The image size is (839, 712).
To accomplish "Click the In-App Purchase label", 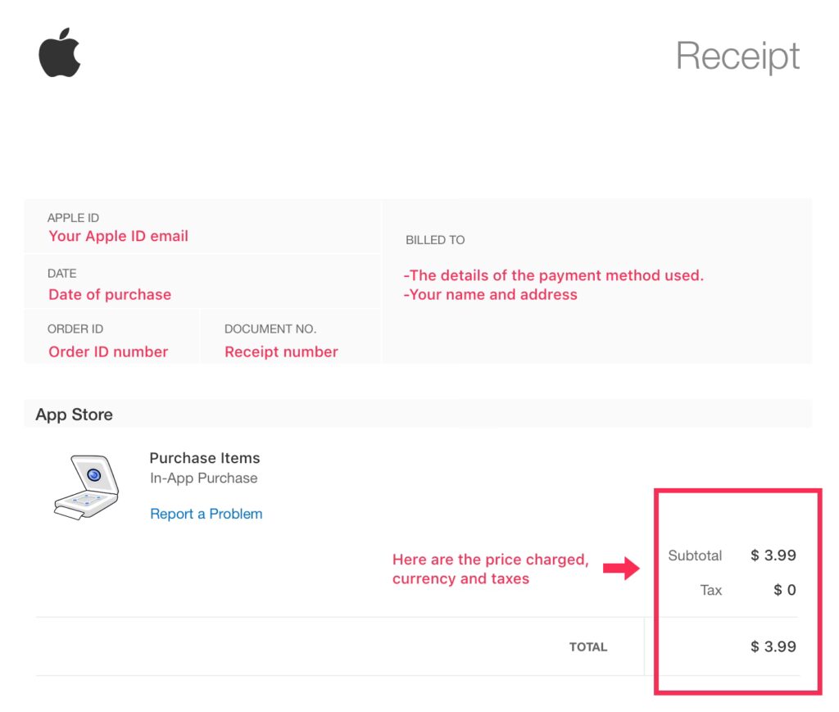I will [204, 478].
